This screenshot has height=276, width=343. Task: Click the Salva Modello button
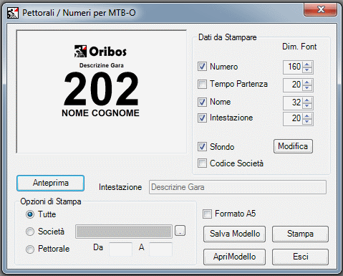(234, 234)
